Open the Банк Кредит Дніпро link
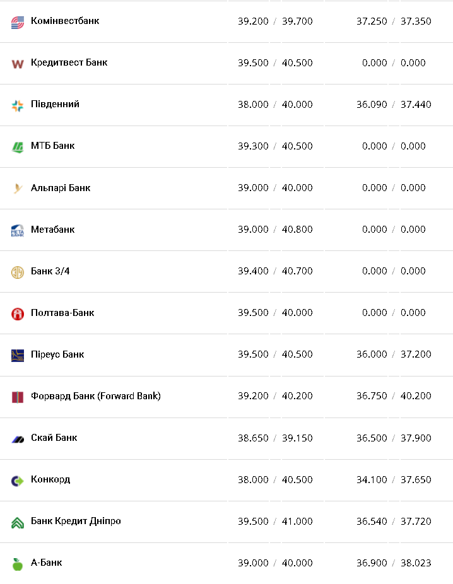Image resolution: width=453 pixels, height=584 pixels. tap(76, 521)
